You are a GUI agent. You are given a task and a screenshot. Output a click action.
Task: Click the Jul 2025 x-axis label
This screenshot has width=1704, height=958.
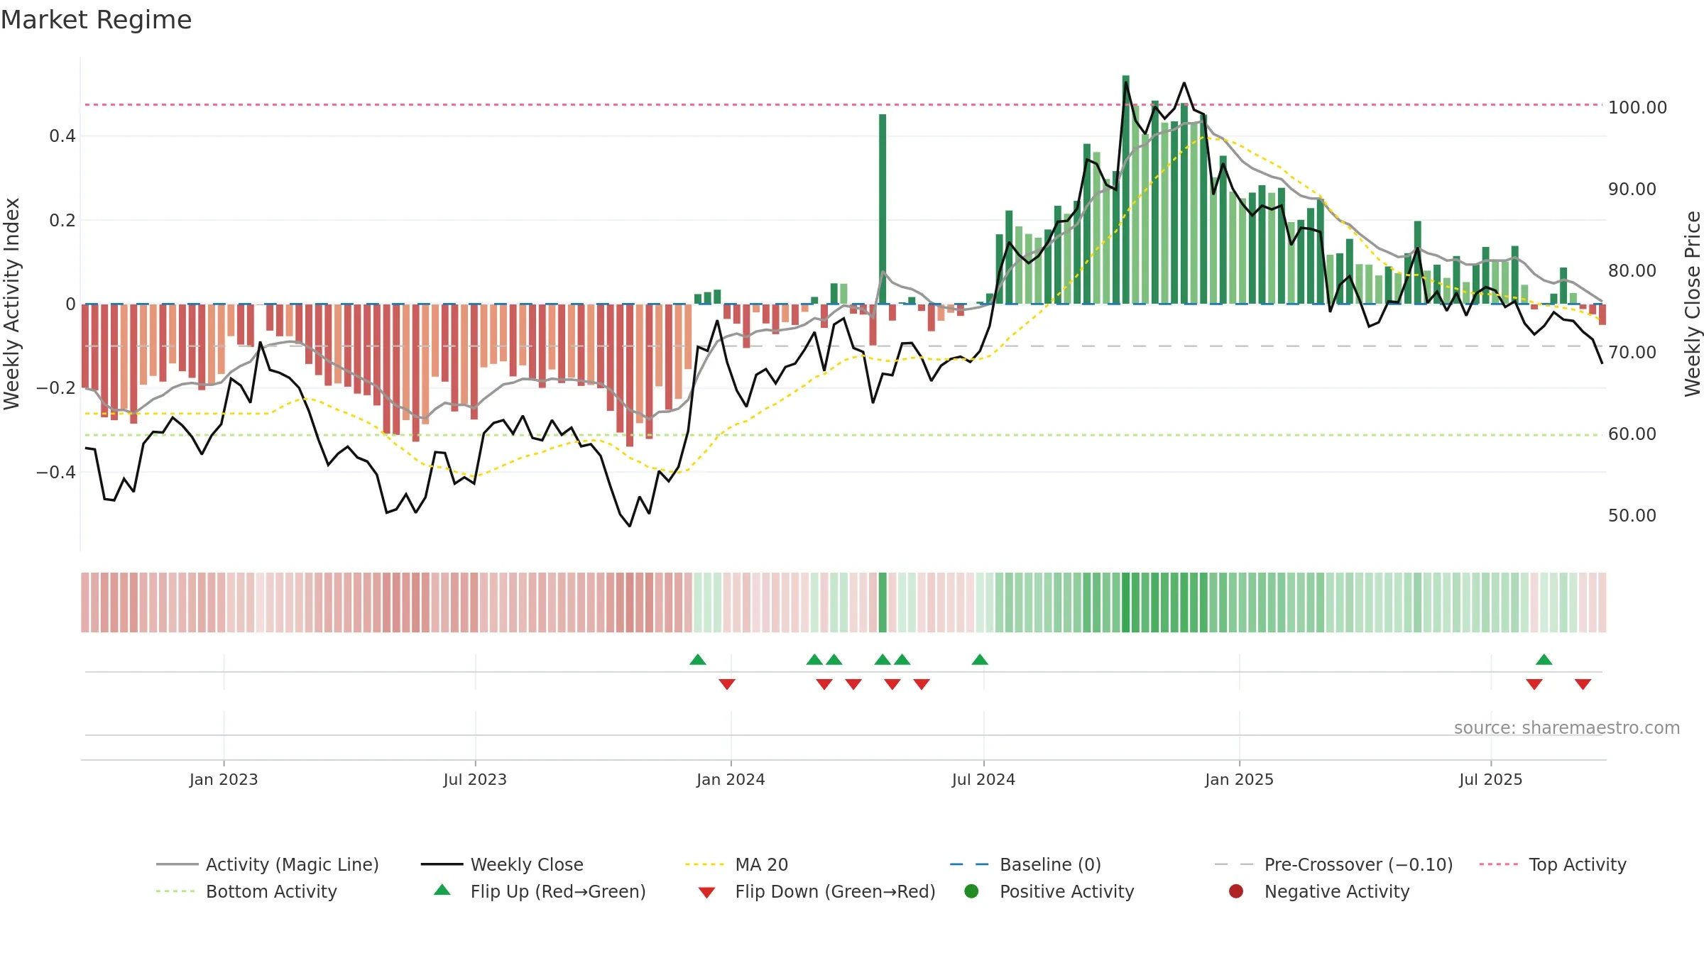[x=1491, y=779]
